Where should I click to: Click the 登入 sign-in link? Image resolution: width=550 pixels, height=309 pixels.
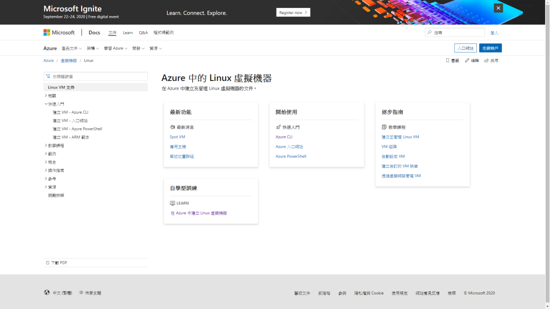click(494, 33)
